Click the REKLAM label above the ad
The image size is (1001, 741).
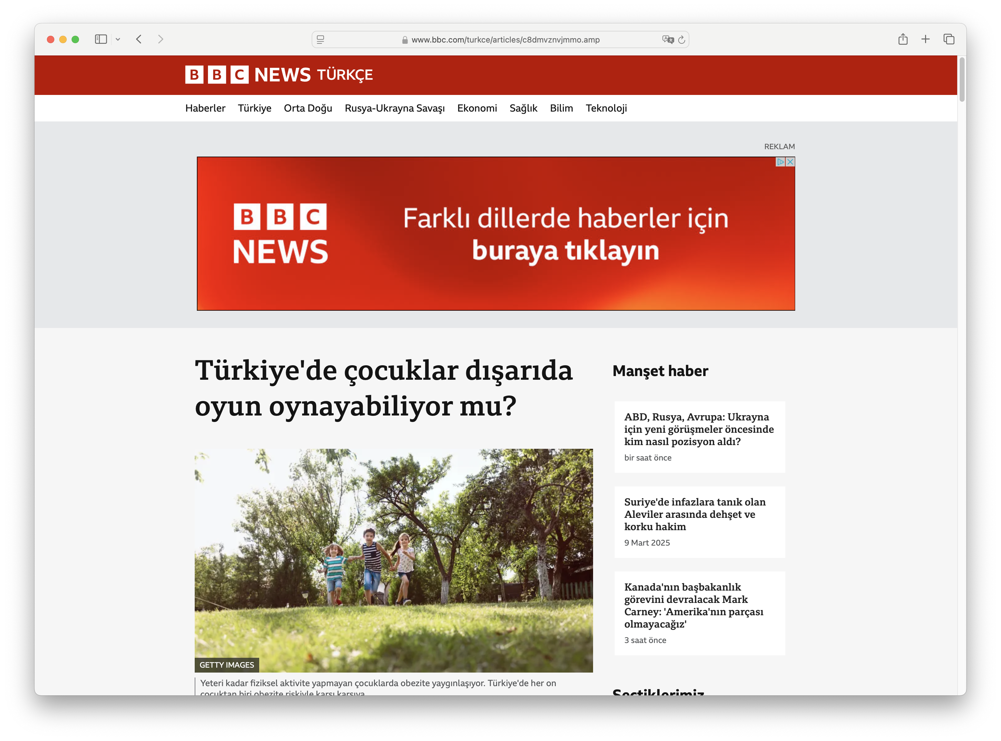tap(779, 147)
